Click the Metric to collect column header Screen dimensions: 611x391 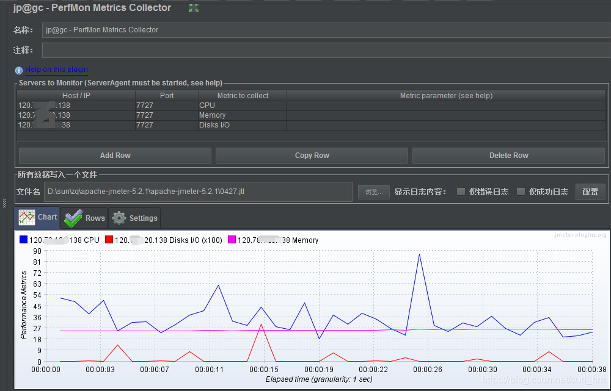pos(243,96)
